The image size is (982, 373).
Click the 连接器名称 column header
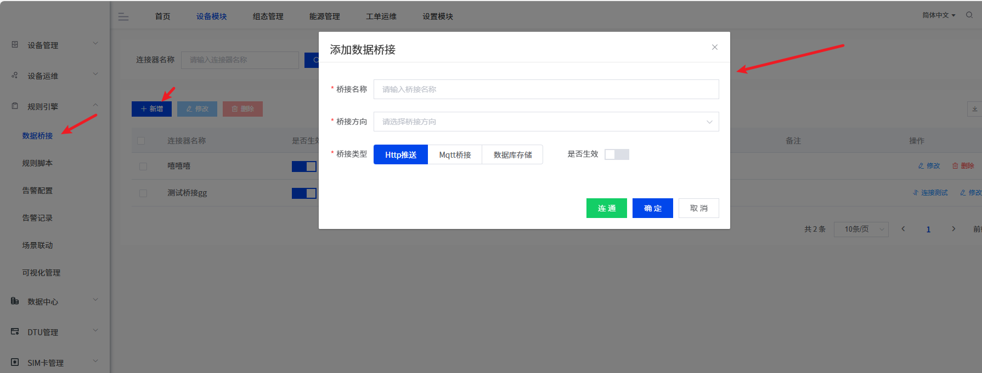[187, 141]
